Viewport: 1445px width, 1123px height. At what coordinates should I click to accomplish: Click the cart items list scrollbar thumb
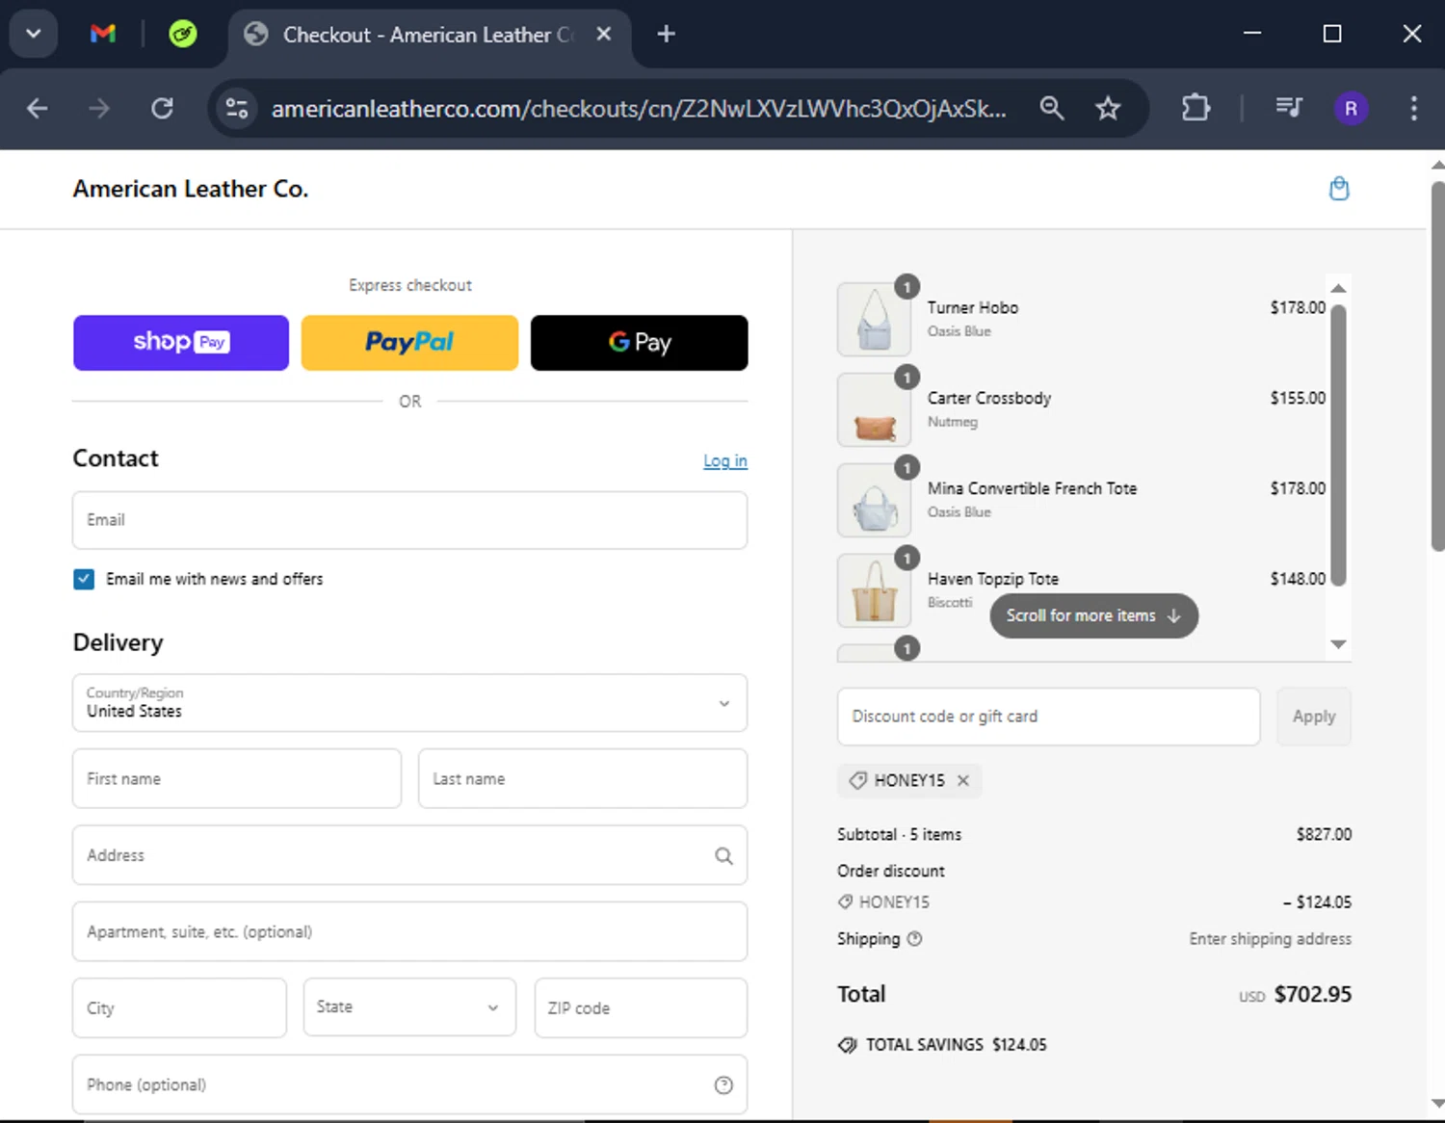click(1338, 445)
